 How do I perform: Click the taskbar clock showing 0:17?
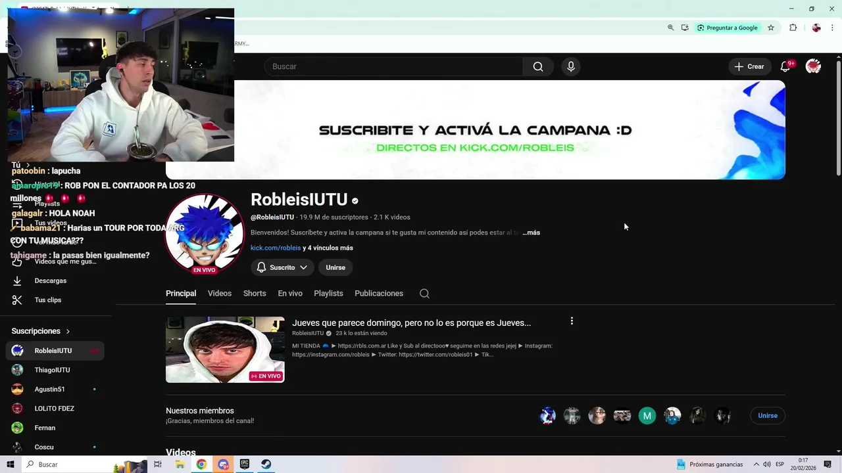point(803,464)
